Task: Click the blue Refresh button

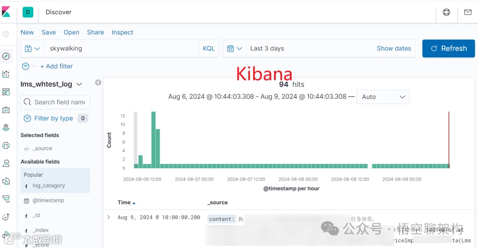Action: click(x=448, y=49)
